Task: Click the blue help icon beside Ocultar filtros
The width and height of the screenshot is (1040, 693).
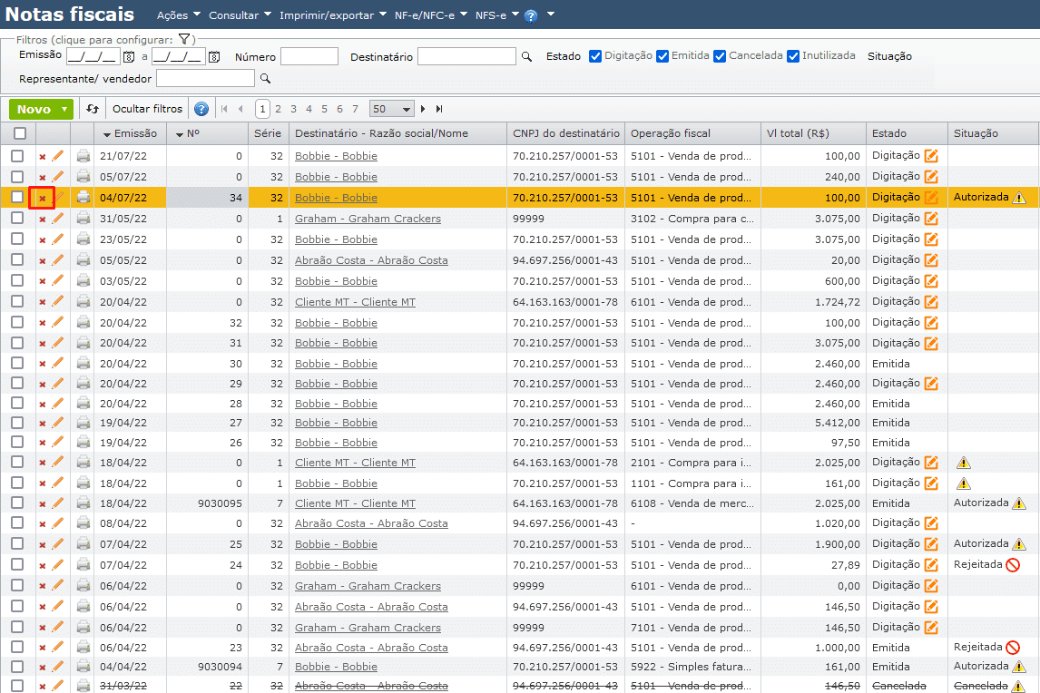Action: pos(201,109)
